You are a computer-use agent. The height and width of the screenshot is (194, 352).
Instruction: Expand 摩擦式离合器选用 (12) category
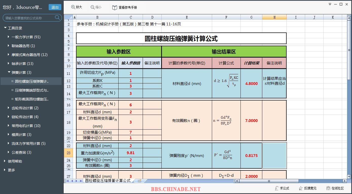pyautogui.click(x=9, y=55)
